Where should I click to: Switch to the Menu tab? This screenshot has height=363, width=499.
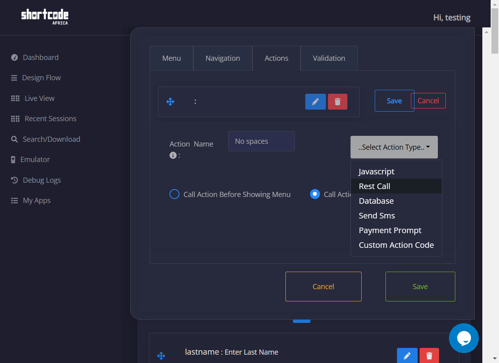pyautogui.click(x=171, y=58)
